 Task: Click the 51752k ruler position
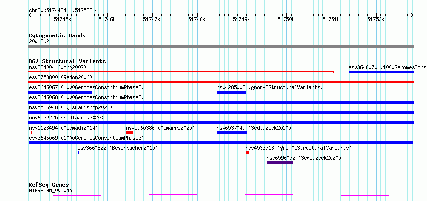tap(376, 19)
